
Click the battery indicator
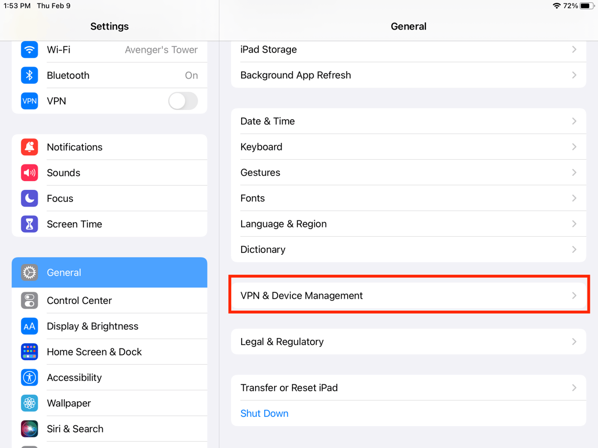pos(588,6)
